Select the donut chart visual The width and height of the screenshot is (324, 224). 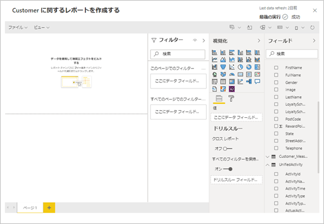pos(249,67)
